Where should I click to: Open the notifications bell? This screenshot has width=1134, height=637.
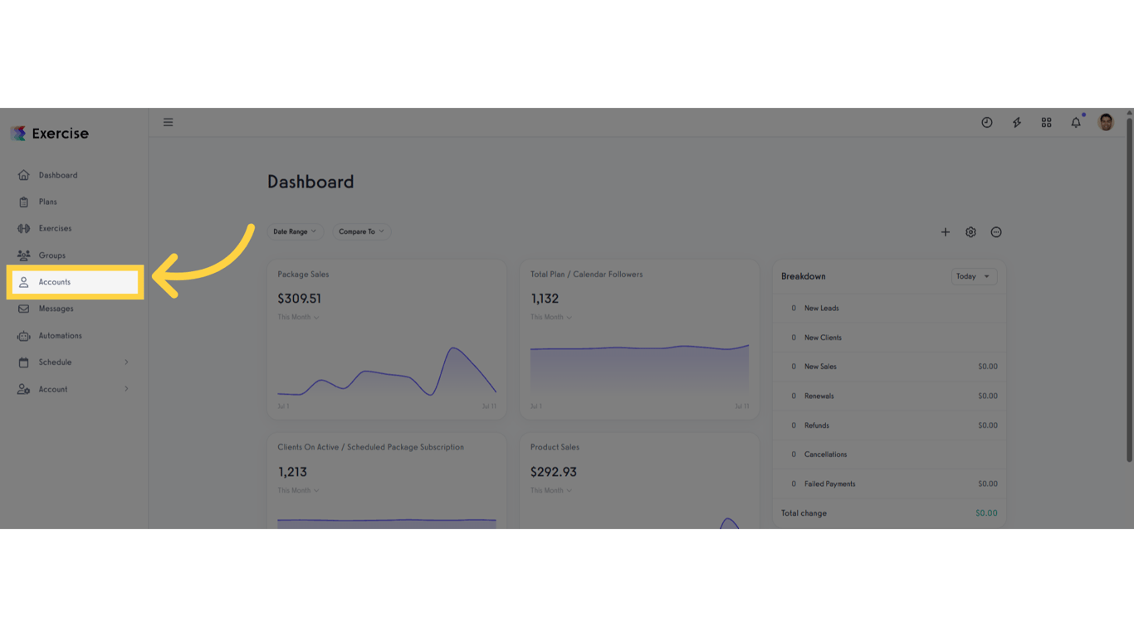point(1076,122)
